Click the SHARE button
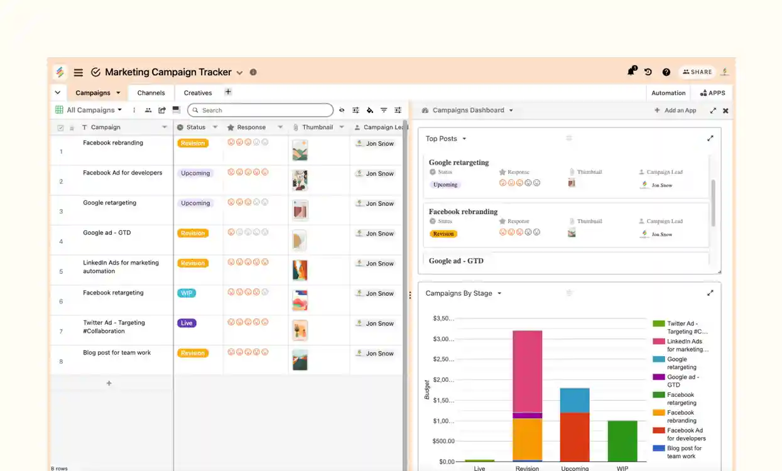This screenshot has height=471, width=782. point(697,72)
